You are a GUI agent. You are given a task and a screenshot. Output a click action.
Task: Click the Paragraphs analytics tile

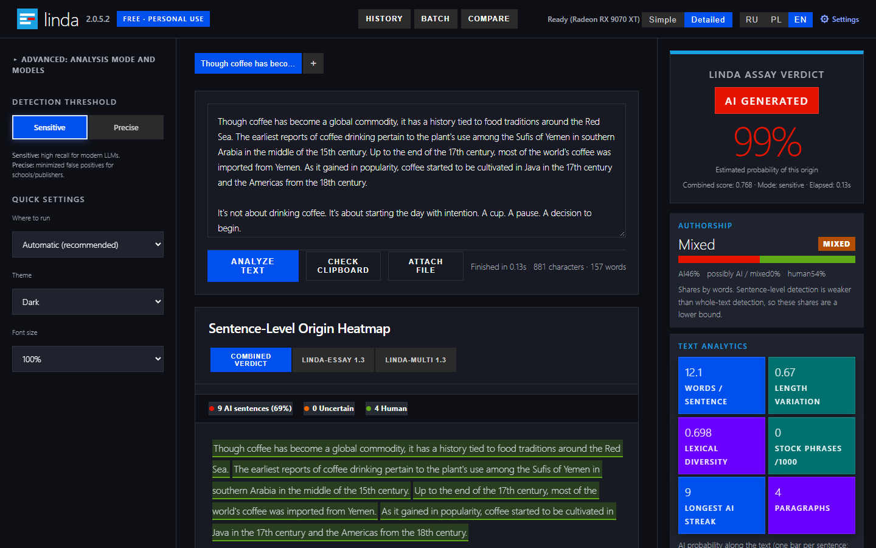(x=812, y=505)
